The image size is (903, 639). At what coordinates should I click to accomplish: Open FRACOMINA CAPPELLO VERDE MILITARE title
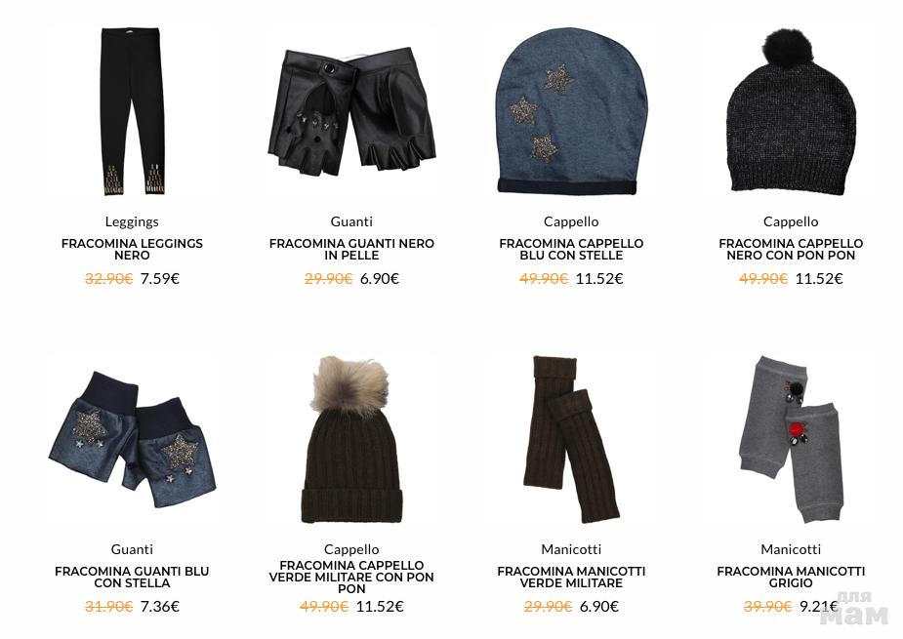351,577
